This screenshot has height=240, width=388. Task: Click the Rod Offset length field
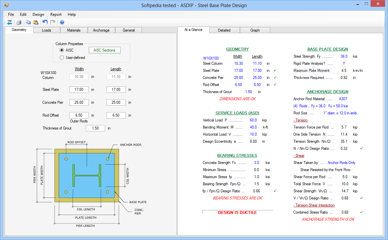116,115
